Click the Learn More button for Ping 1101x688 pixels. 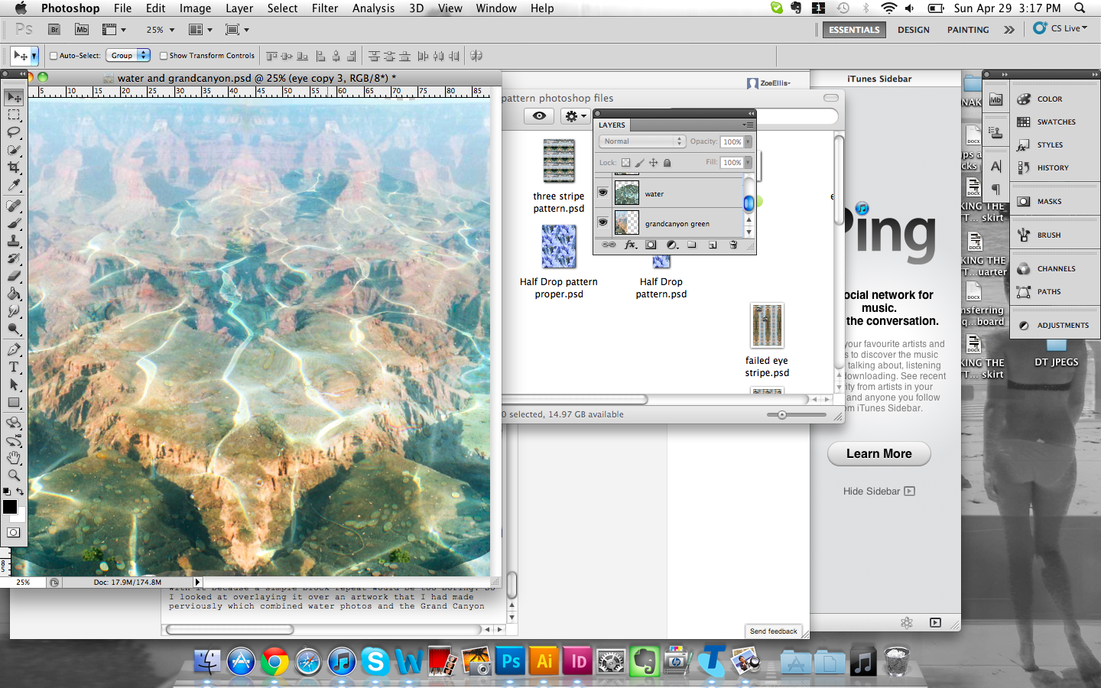879,453
